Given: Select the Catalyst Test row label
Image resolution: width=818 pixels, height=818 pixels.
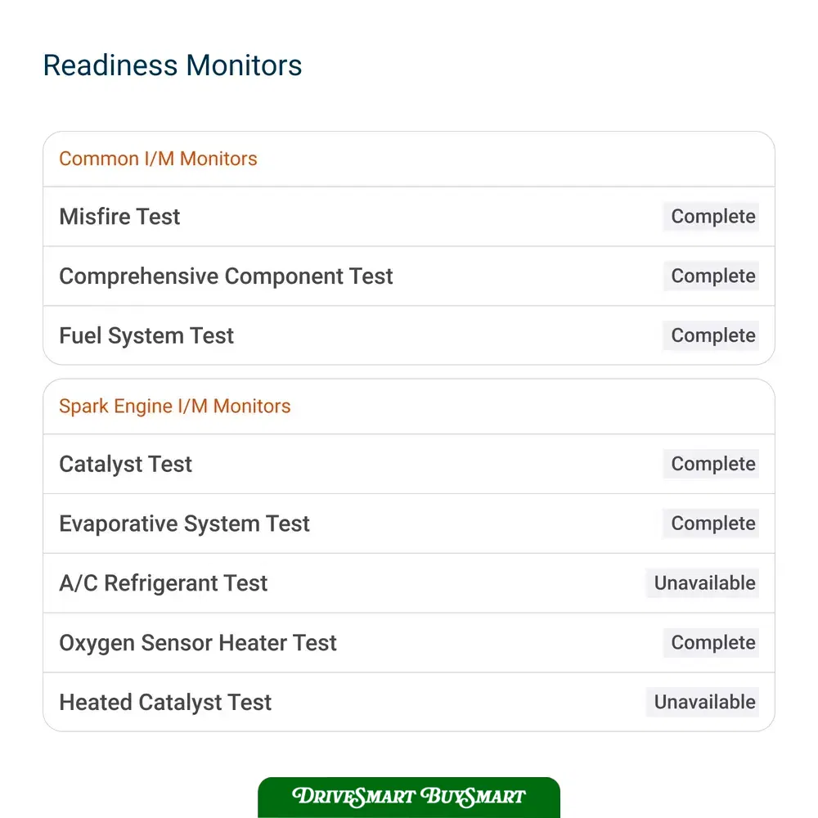Looking at the screenshot, I should [x=125, y=464].
